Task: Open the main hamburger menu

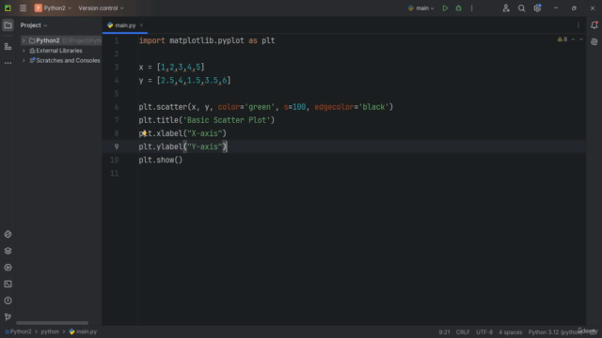Action: 23,8
